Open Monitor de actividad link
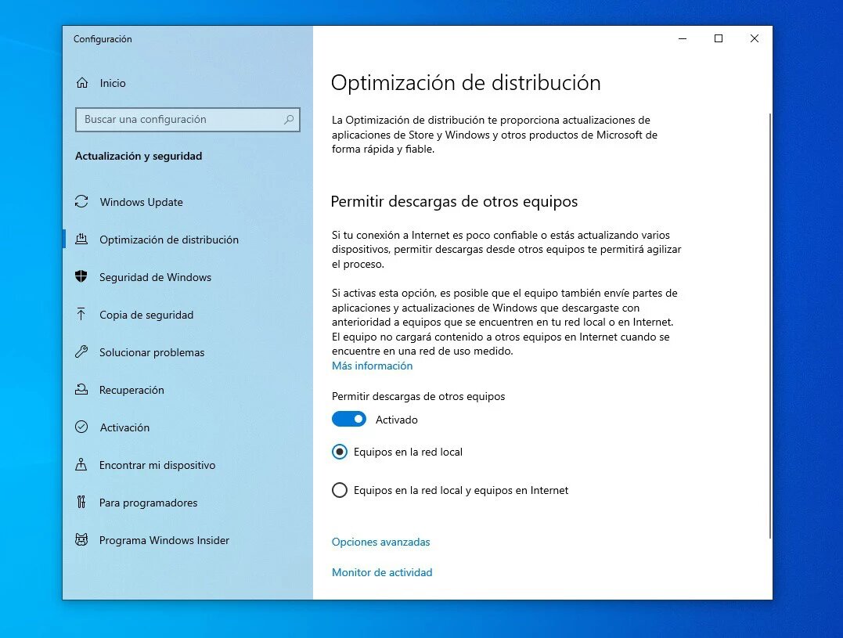This screenshot has height=638, width=843. (x=382, y=572)
